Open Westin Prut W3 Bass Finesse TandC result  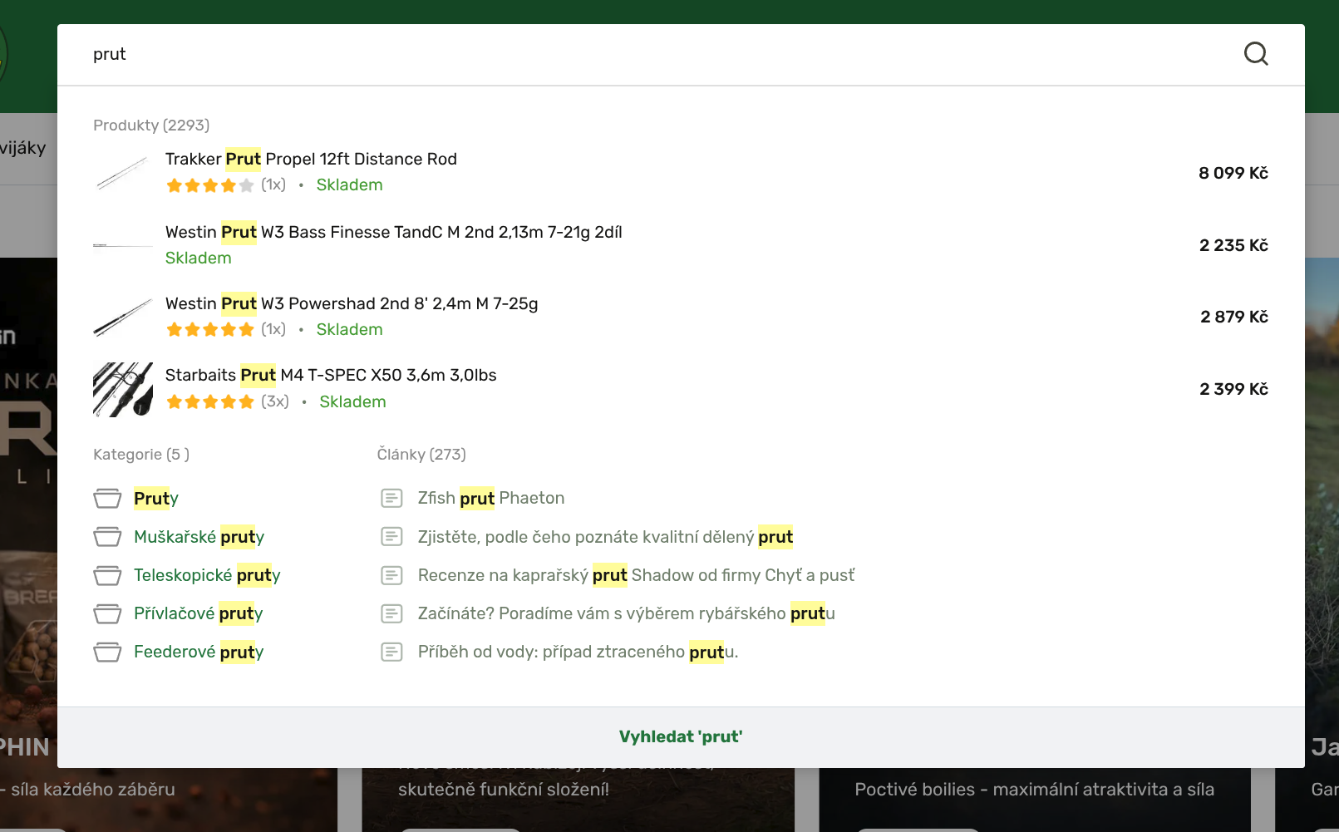[393, 232]
